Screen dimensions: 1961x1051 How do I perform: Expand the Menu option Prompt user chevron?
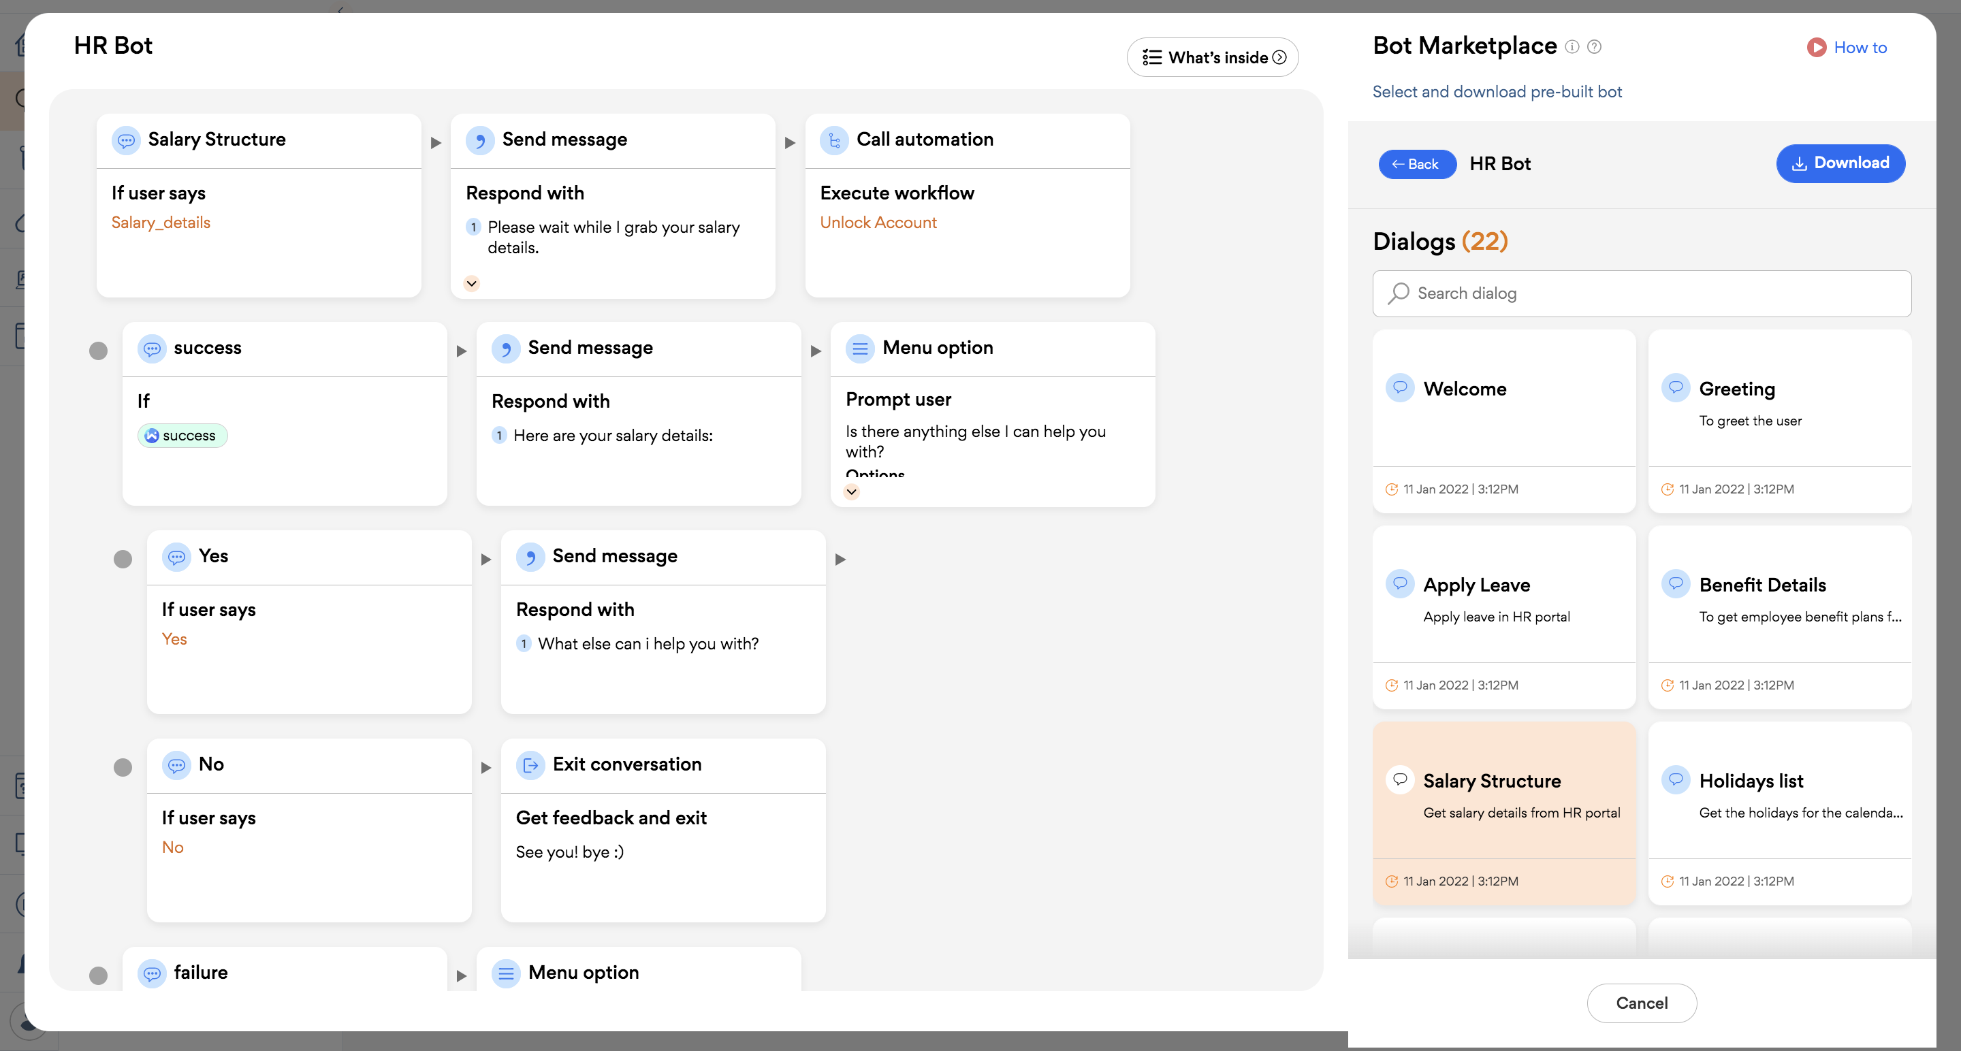[852, 491]
